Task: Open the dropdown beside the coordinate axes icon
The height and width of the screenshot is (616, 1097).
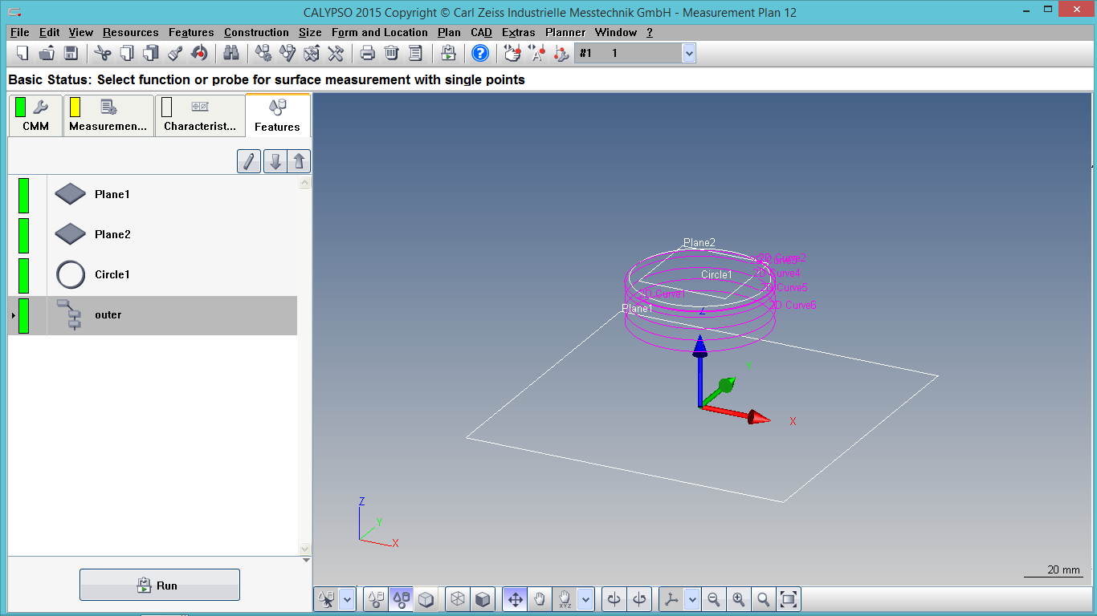Action: tap(691, 599)
